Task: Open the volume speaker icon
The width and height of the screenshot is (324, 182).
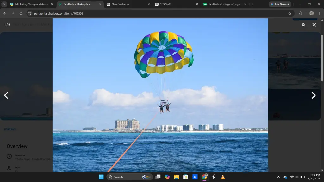Action: pos(297,177)
